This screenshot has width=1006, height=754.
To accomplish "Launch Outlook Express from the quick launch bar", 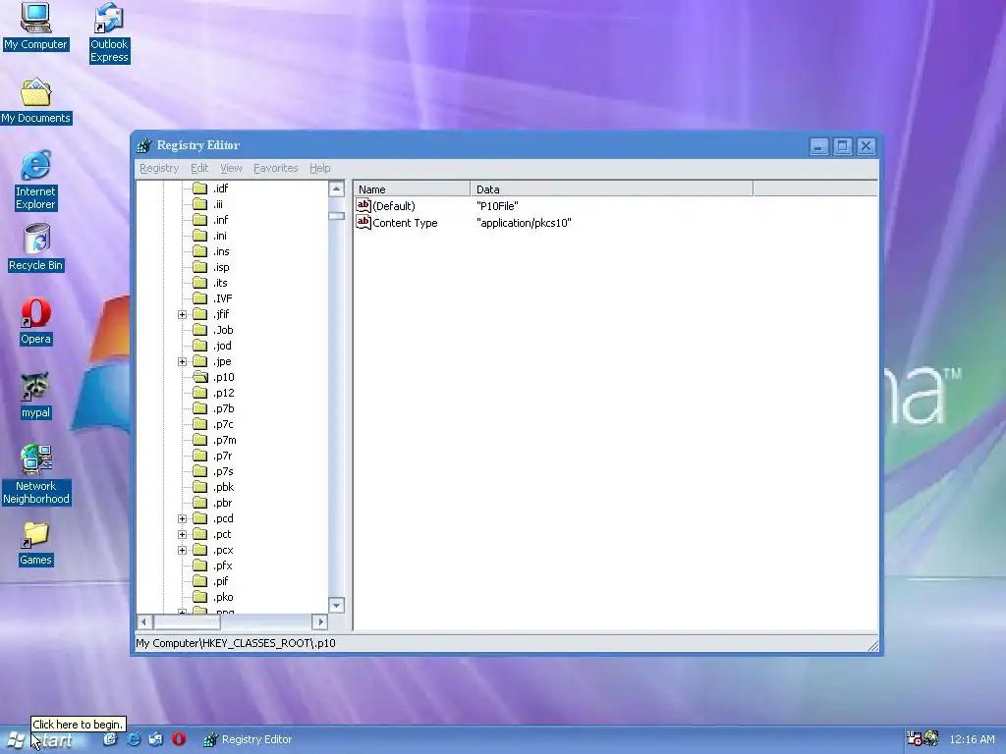I will pyautogui.click(x=156, y=739).
